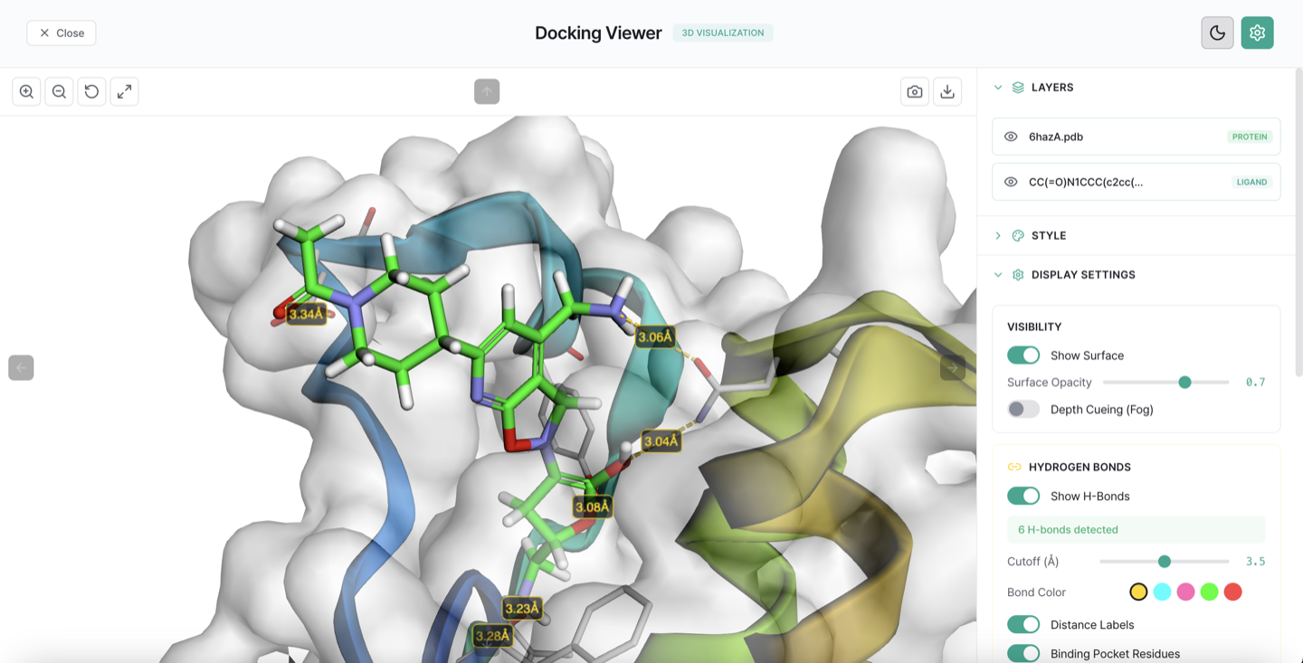The height and width of the screenshot is (663, 1303).
Task: Adjust the H-bond Cutoff slider
Action: (1165, 562)
